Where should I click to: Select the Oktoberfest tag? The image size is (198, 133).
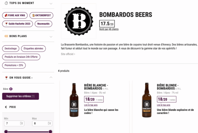pos(42,15)
